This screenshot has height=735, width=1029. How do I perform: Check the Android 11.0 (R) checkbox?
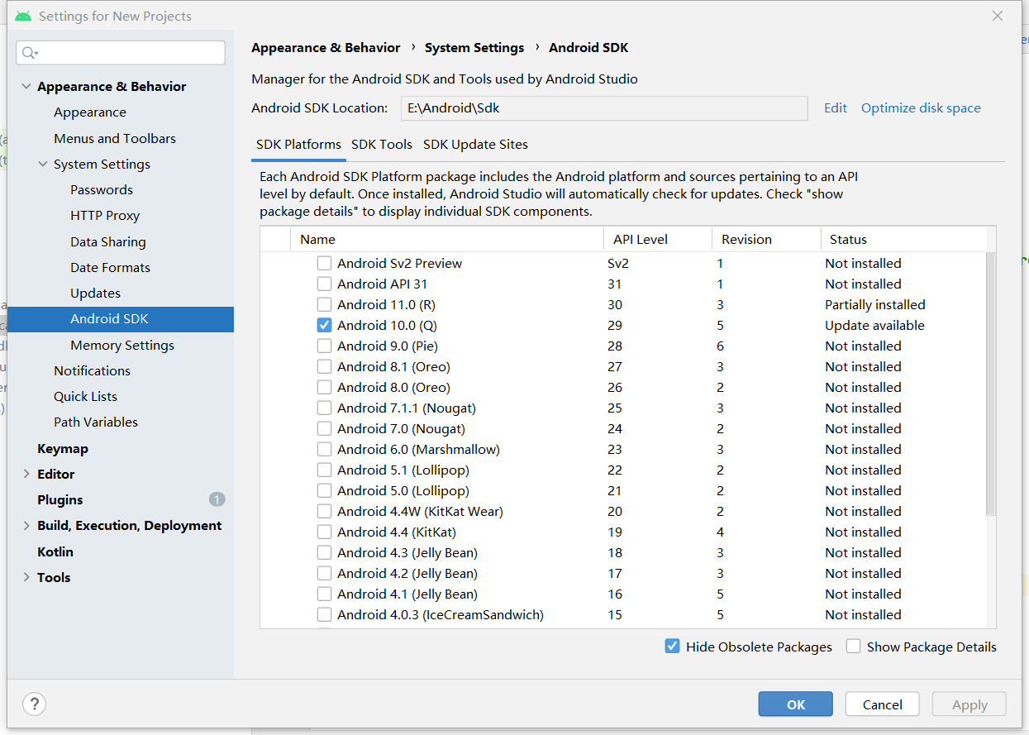click(x=324, y=304)
